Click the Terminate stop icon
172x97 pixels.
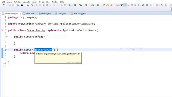(x=44, y=5)
